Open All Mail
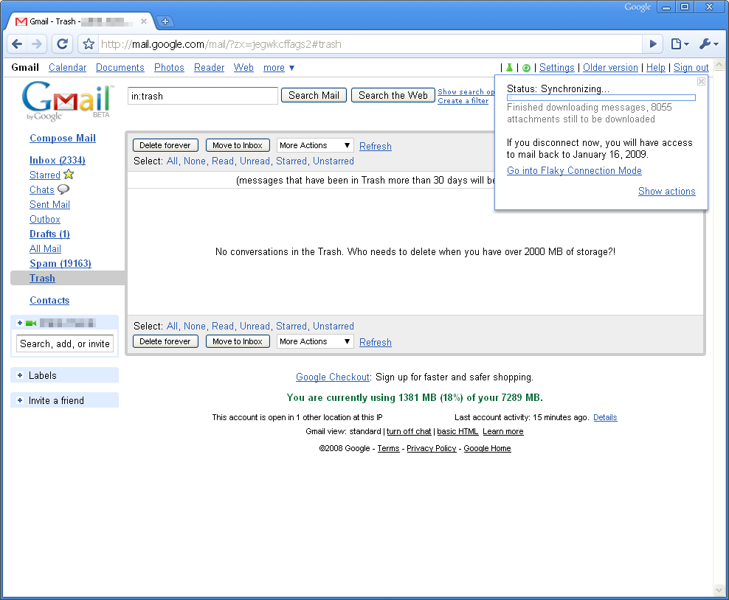Image resolution: width=729 pixels, height=600 pixels. (x=45, y=249)
